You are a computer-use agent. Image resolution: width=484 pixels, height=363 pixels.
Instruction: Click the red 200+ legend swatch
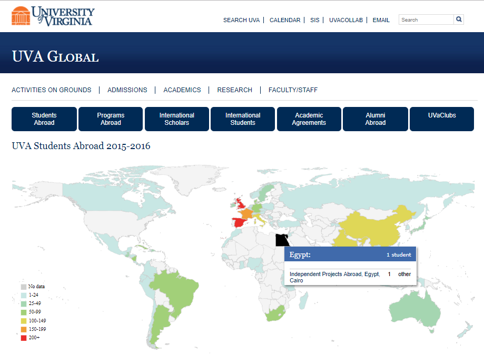[x=23, y=338]
